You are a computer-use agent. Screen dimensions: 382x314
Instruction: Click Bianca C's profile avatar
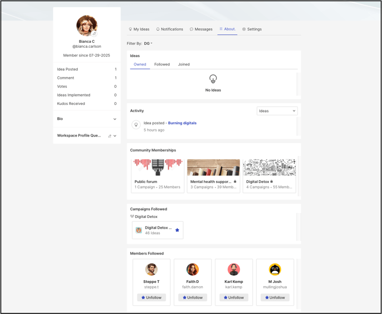click(87, 26)
